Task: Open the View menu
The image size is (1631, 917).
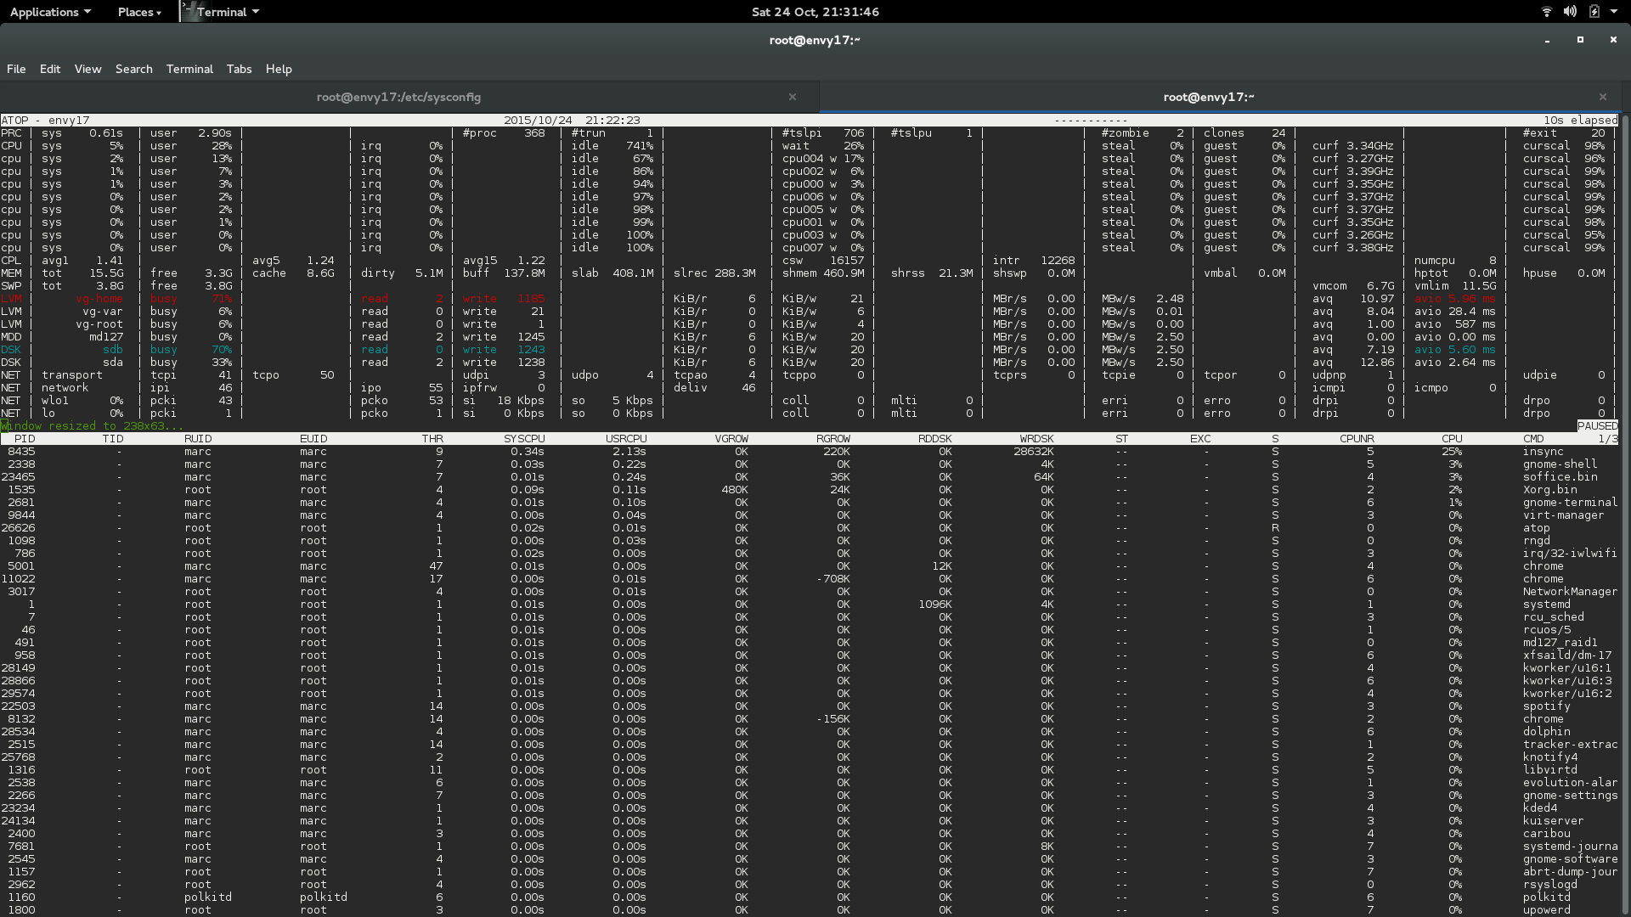Action: click(87, 69)
